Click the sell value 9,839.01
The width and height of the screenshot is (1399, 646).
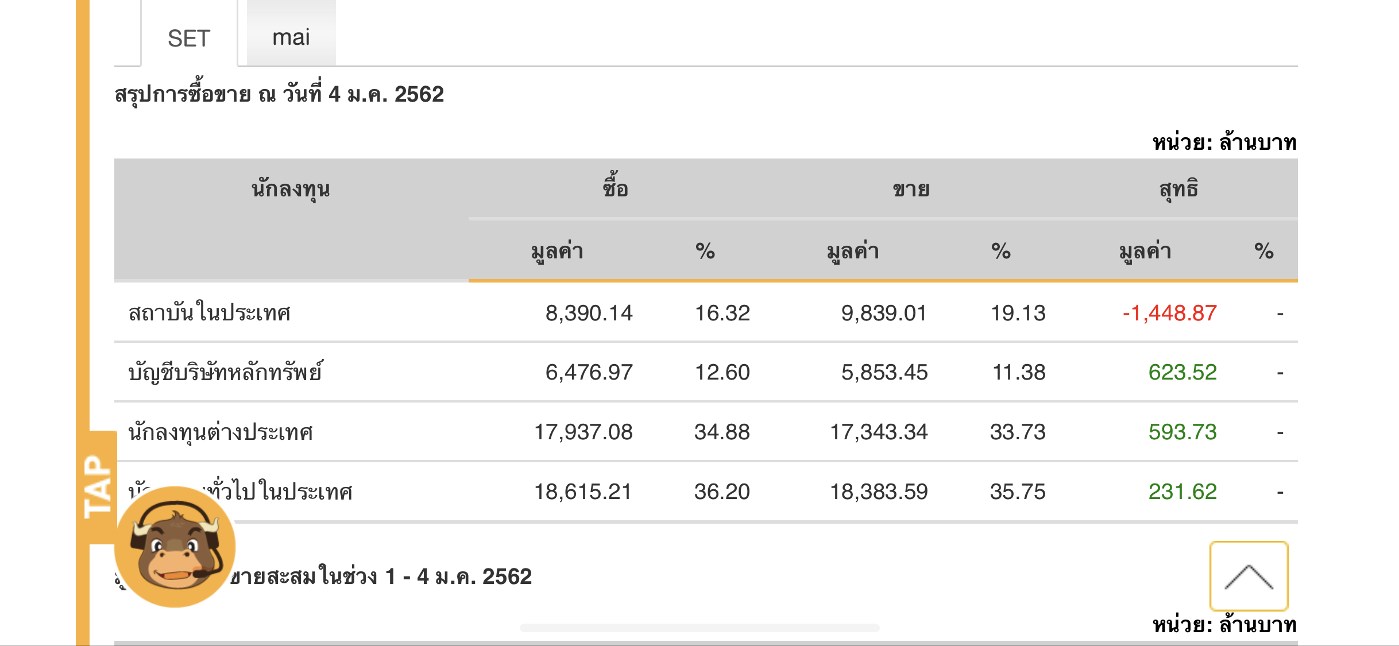coord(884,313)
